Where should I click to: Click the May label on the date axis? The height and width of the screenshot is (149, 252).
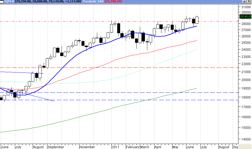click(175, 147)
